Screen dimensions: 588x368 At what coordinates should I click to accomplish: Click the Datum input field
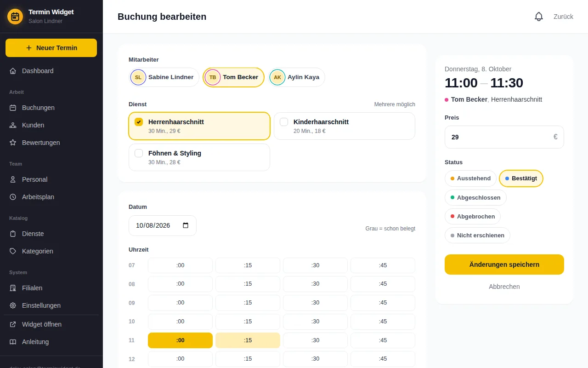pyautogui.click(x=163, y=225)
